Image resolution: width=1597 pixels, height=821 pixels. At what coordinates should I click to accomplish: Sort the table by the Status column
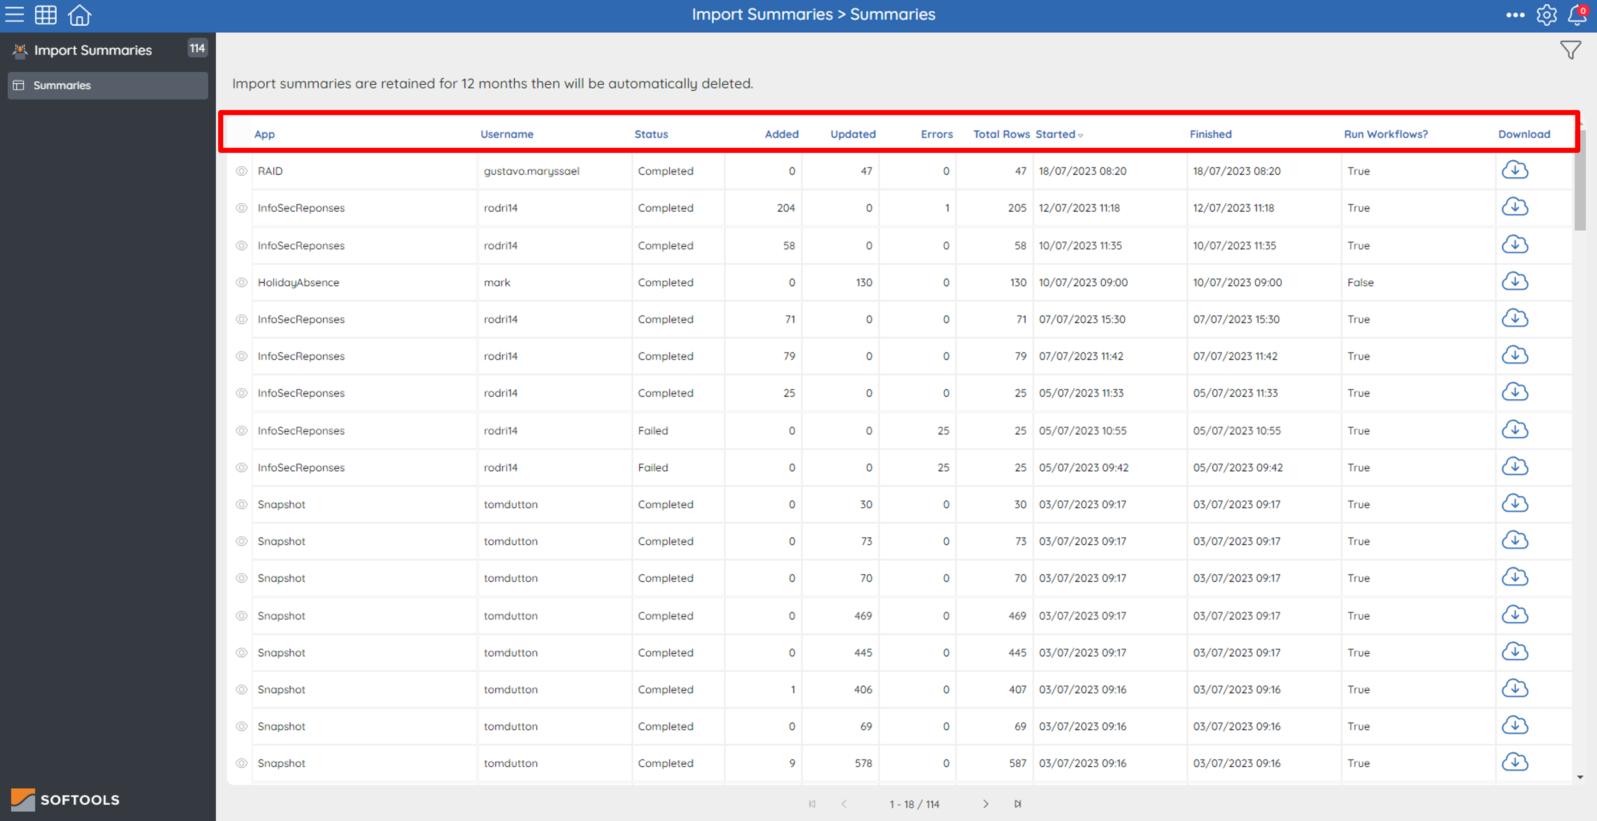point(651,134)
